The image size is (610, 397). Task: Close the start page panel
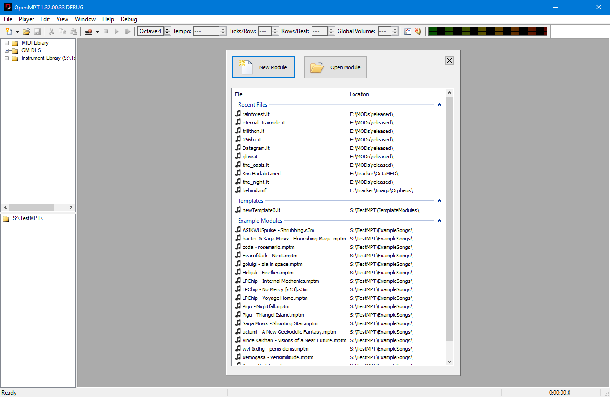pyautogui.click(x=449, y=60)
